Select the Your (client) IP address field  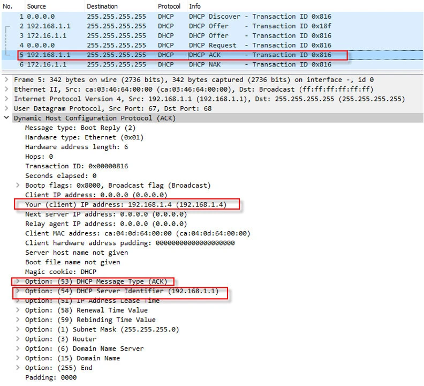126,204
